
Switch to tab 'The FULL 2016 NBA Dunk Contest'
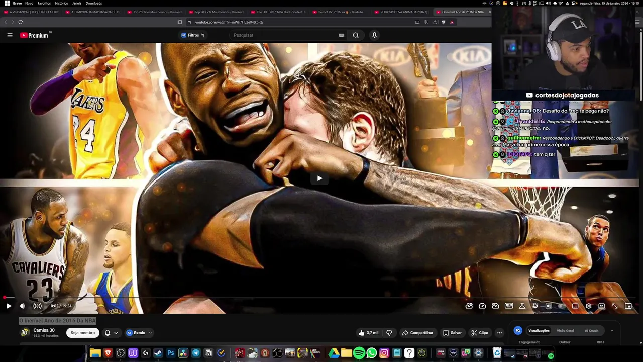[277, 12]
